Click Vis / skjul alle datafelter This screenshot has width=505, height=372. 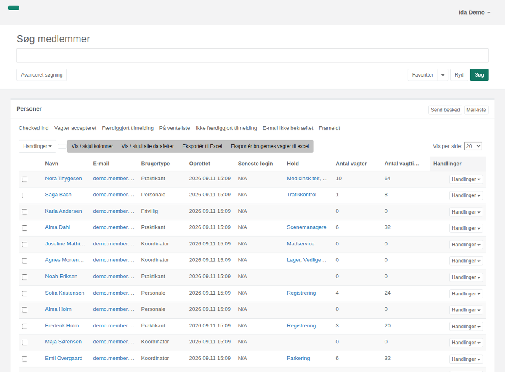[x=148, y=146]
